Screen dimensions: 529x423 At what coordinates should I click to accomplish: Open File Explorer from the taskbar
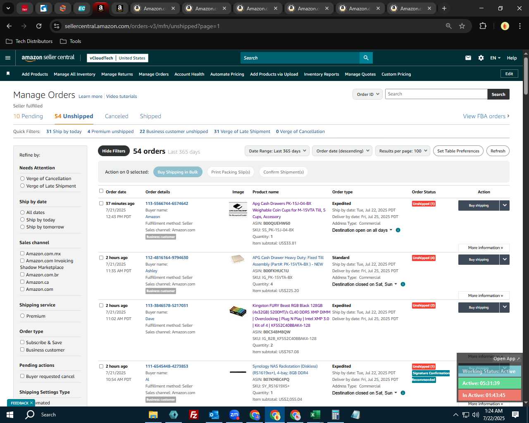click(x=153, y=415)
